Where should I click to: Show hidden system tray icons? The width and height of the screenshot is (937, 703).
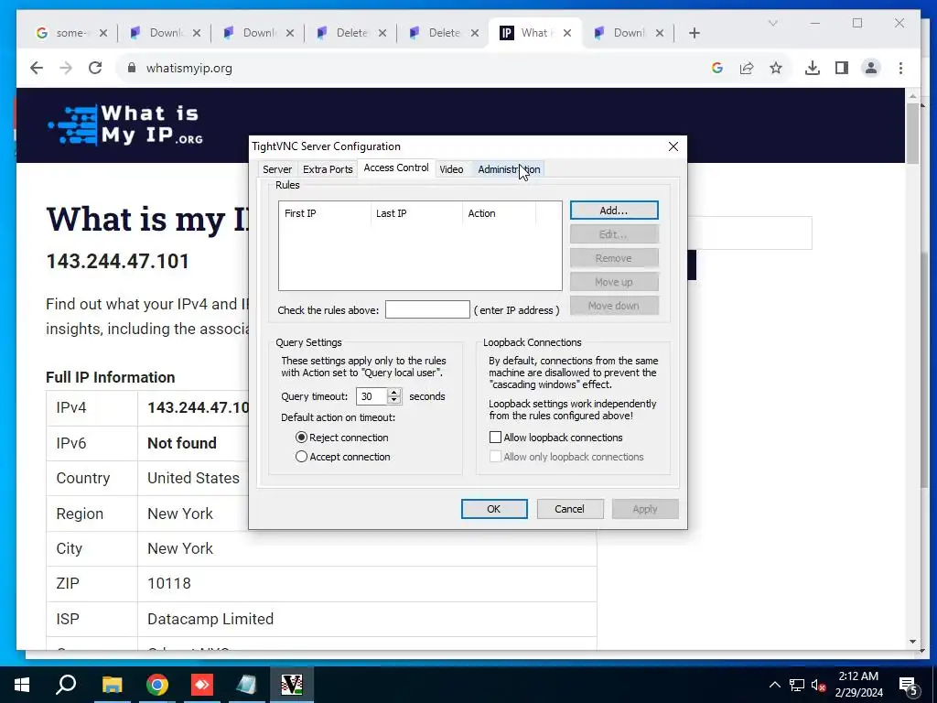[774, 685]
